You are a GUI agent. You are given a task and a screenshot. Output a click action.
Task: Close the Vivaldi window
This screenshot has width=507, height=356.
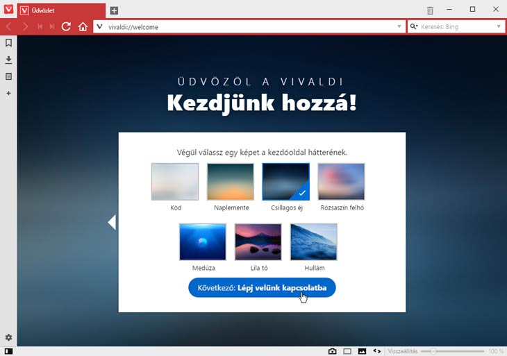pyautogui.click(x=496, y=10)
